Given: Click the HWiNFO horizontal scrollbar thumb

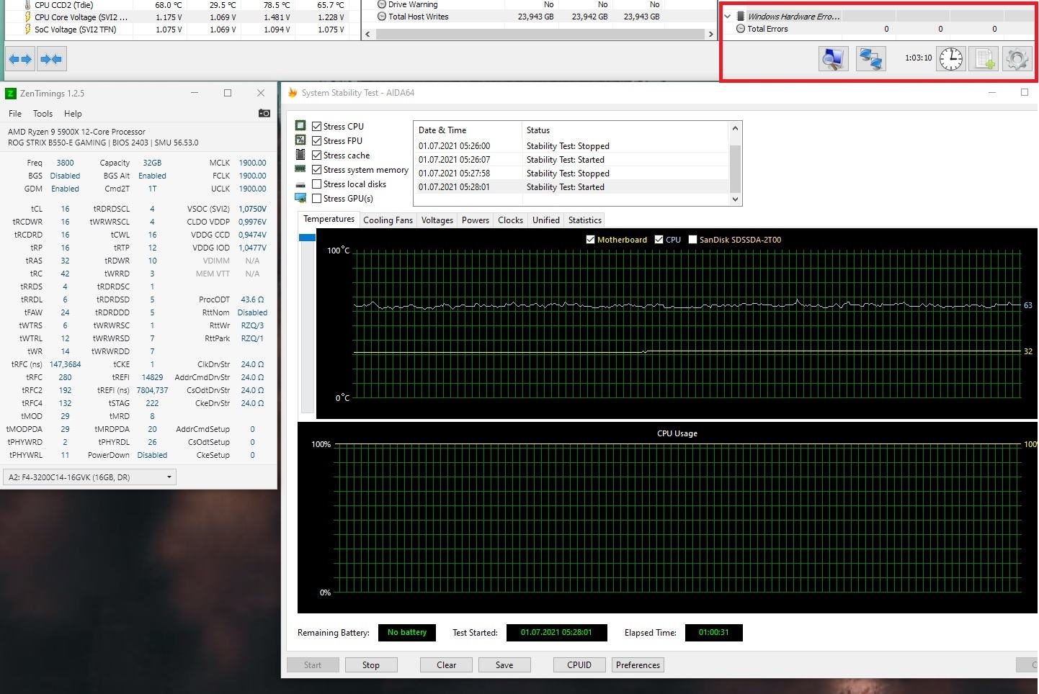Looking at the screenshot, I should click(539, 34).
